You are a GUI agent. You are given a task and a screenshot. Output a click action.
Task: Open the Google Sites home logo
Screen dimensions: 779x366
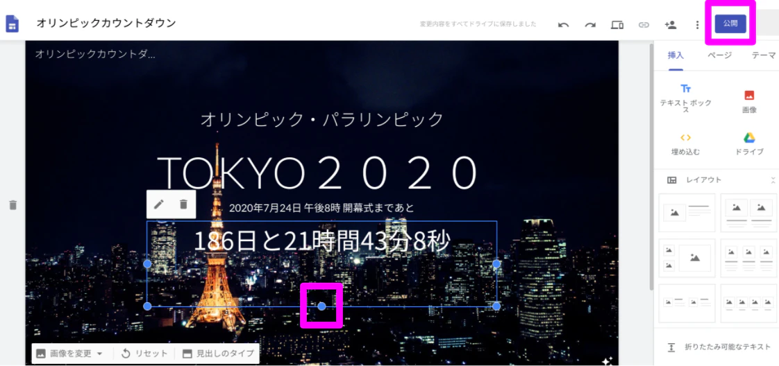point(12,24)
